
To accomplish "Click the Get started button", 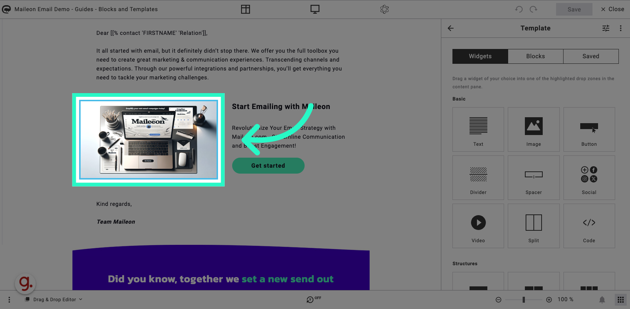I will coord(268,165).
